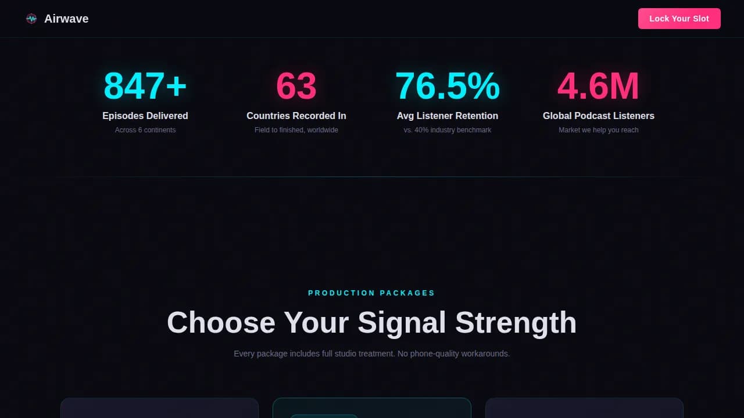
Task: Click the Market we help you reach caption
Action: (x=599, y=130)
